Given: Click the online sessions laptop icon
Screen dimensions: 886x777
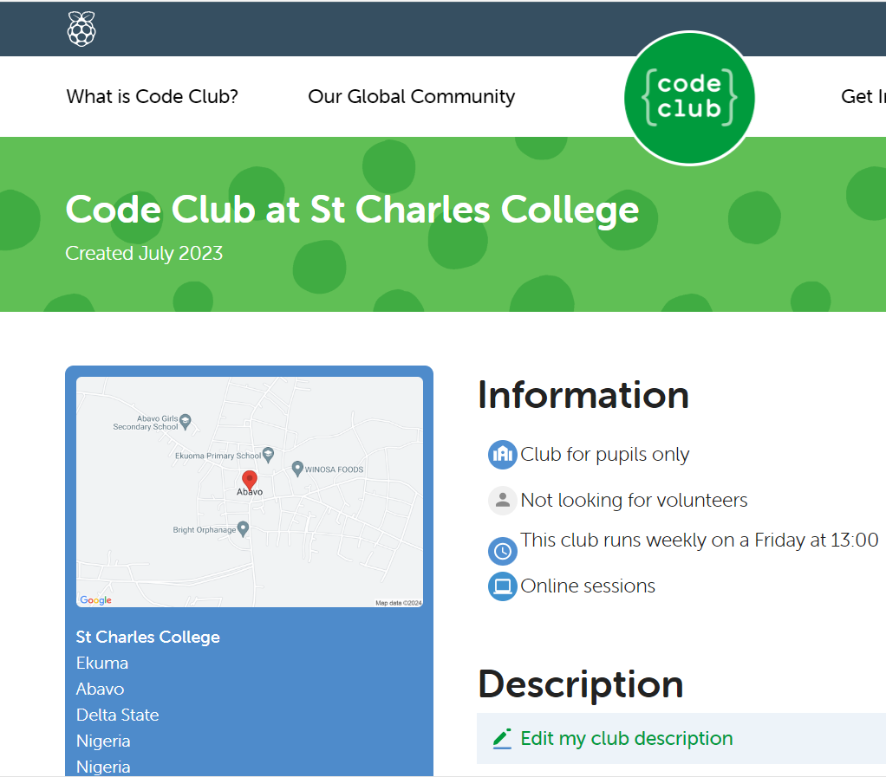Looking at the screenshot, I should click(502, 586).
